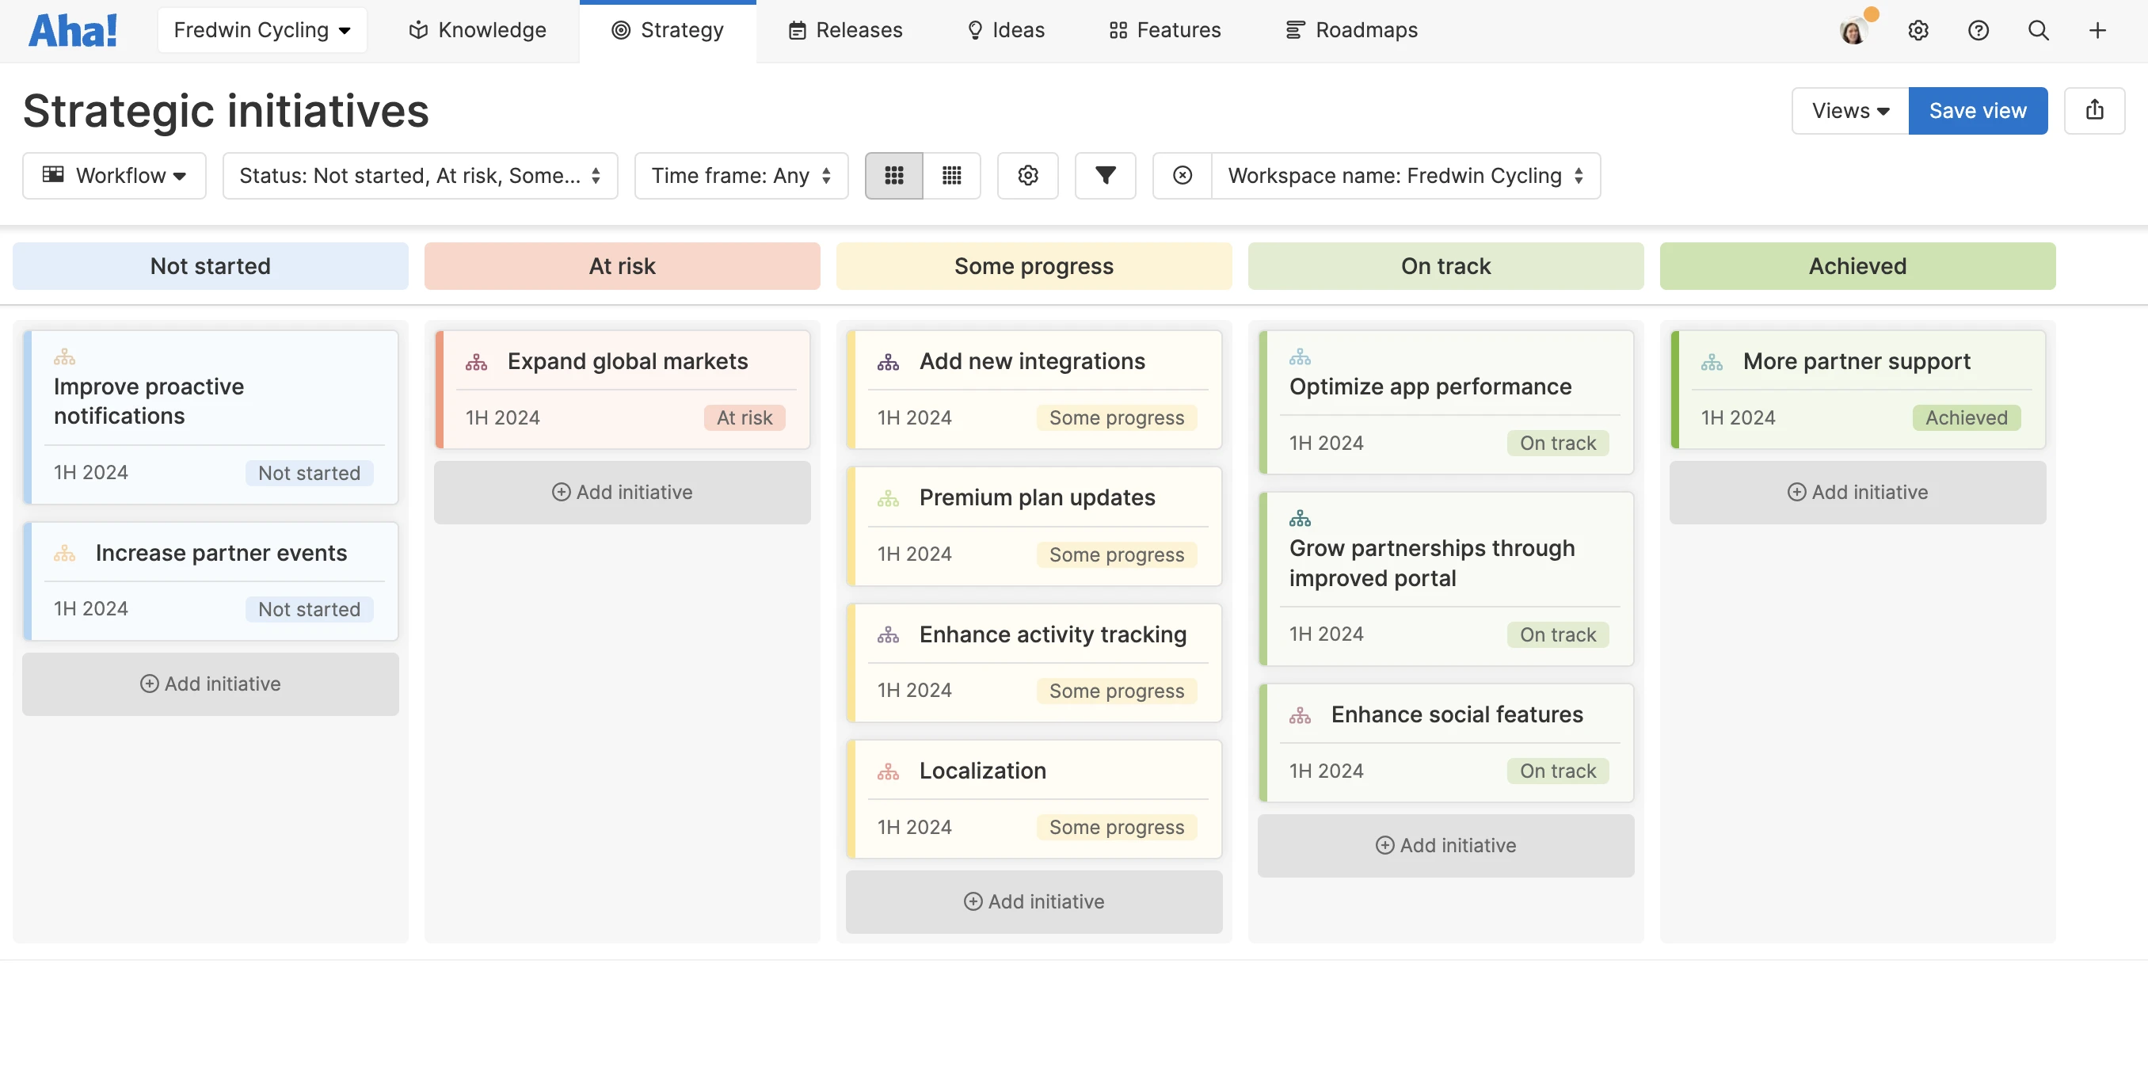Open the help question mark icon

click(x=1978, y=30)
